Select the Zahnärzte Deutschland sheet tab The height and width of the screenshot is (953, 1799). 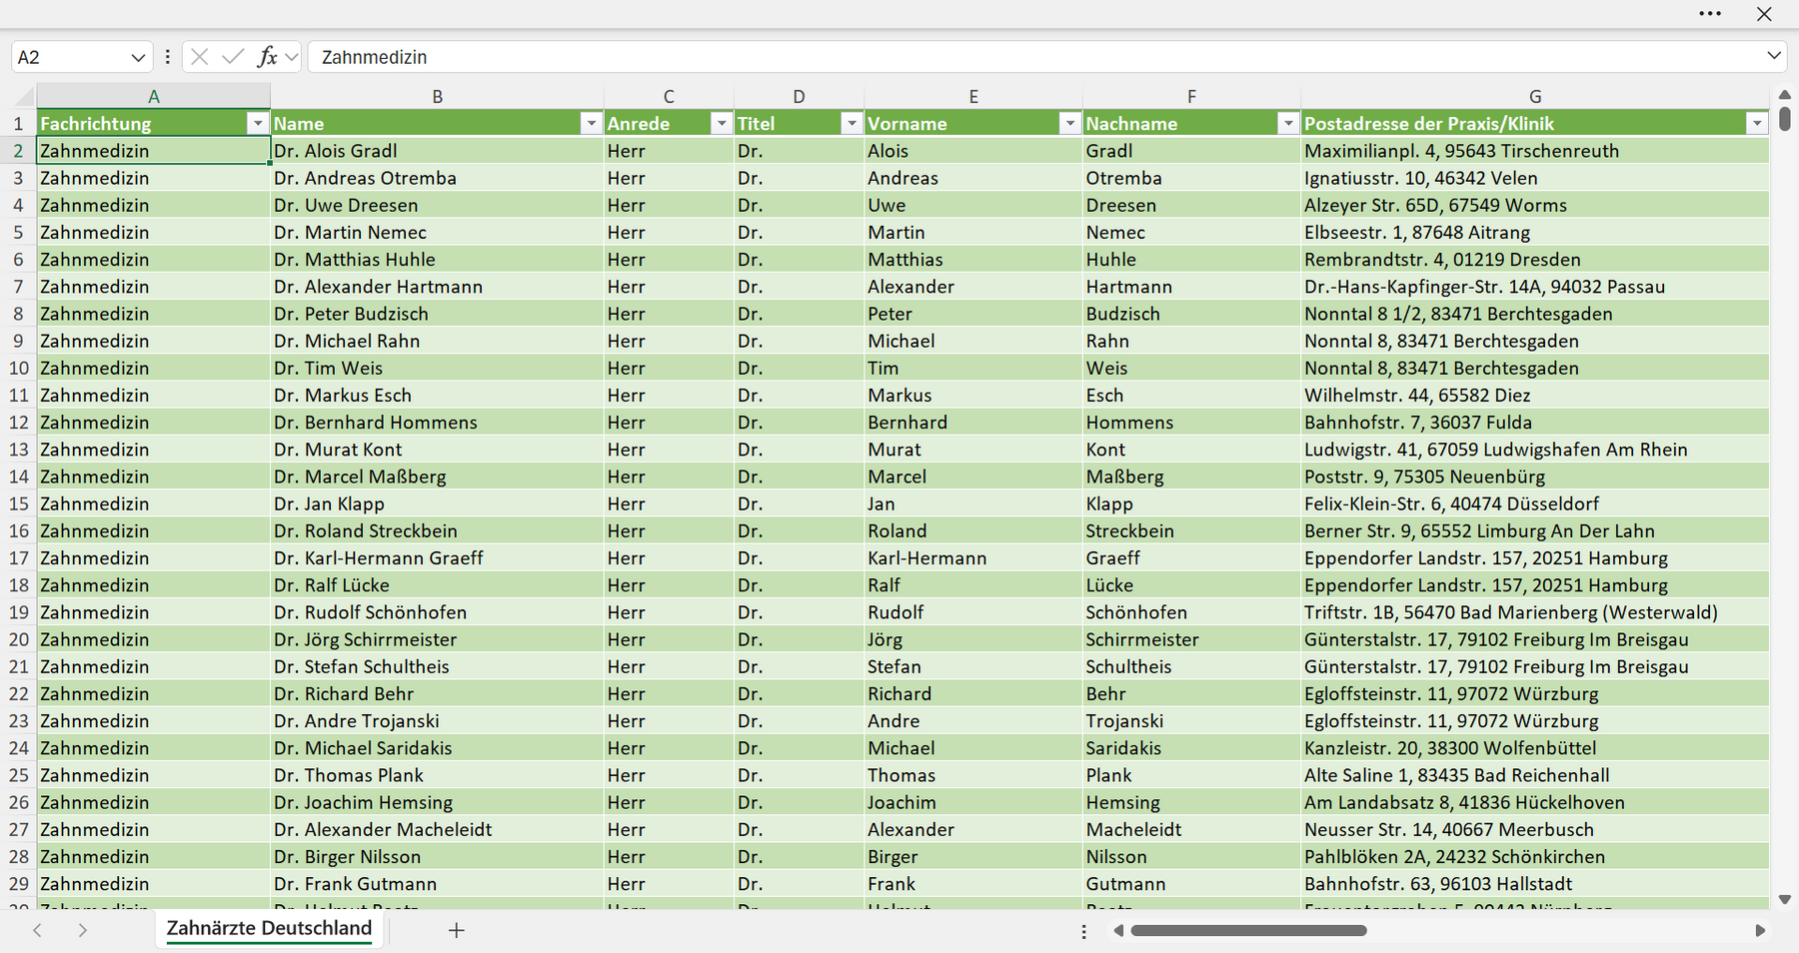point(269,928)
